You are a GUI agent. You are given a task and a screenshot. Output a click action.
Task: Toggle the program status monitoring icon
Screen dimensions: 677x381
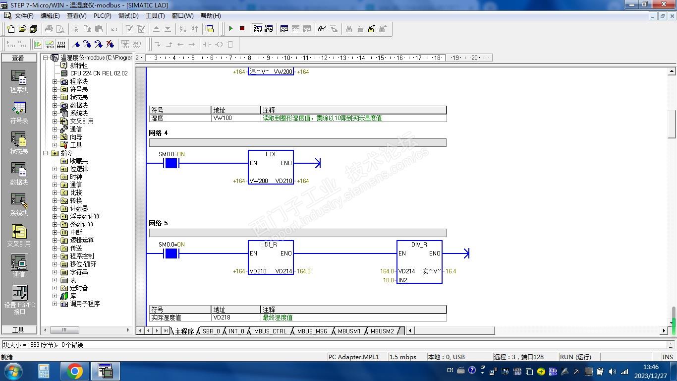tap(257, 29)
